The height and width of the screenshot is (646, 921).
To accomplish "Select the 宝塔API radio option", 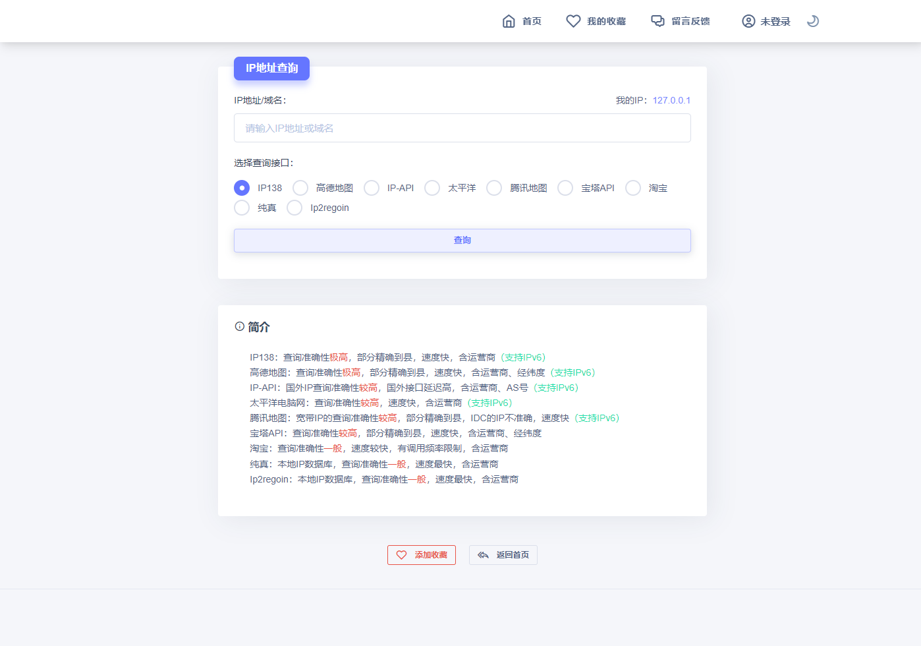I will click(565, 188).
